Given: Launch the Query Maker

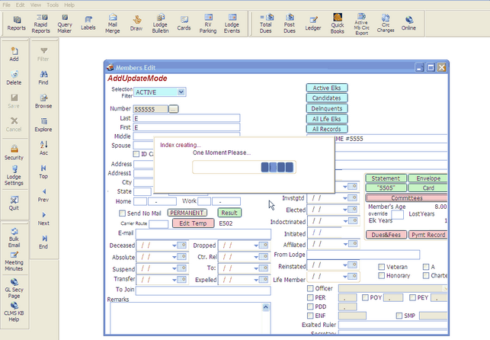Looking at the screenshot, I should (64, 21).
